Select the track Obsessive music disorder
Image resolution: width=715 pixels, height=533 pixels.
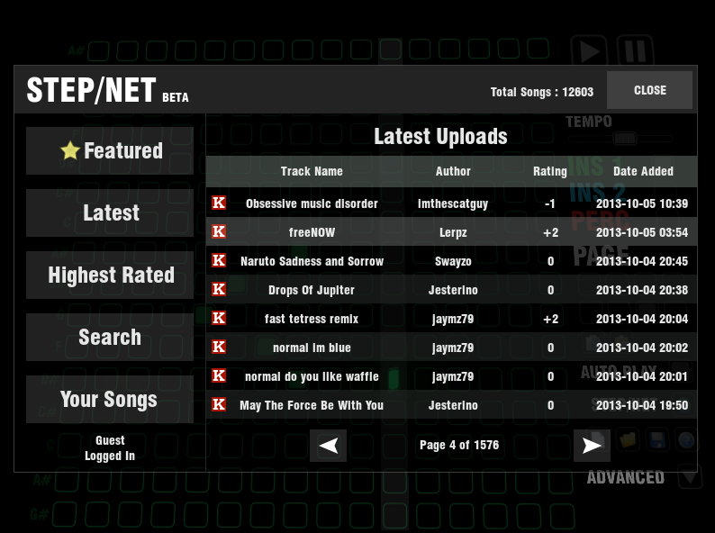coord(312,203)
